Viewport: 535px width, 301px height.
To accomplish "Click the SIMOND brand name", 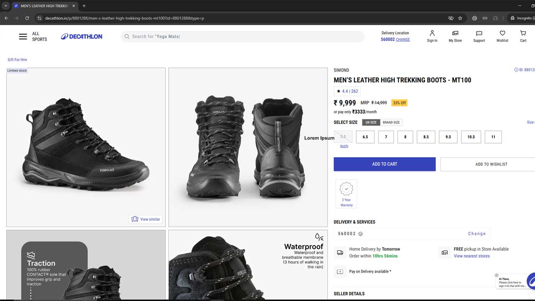I will [x=341, y=70].
